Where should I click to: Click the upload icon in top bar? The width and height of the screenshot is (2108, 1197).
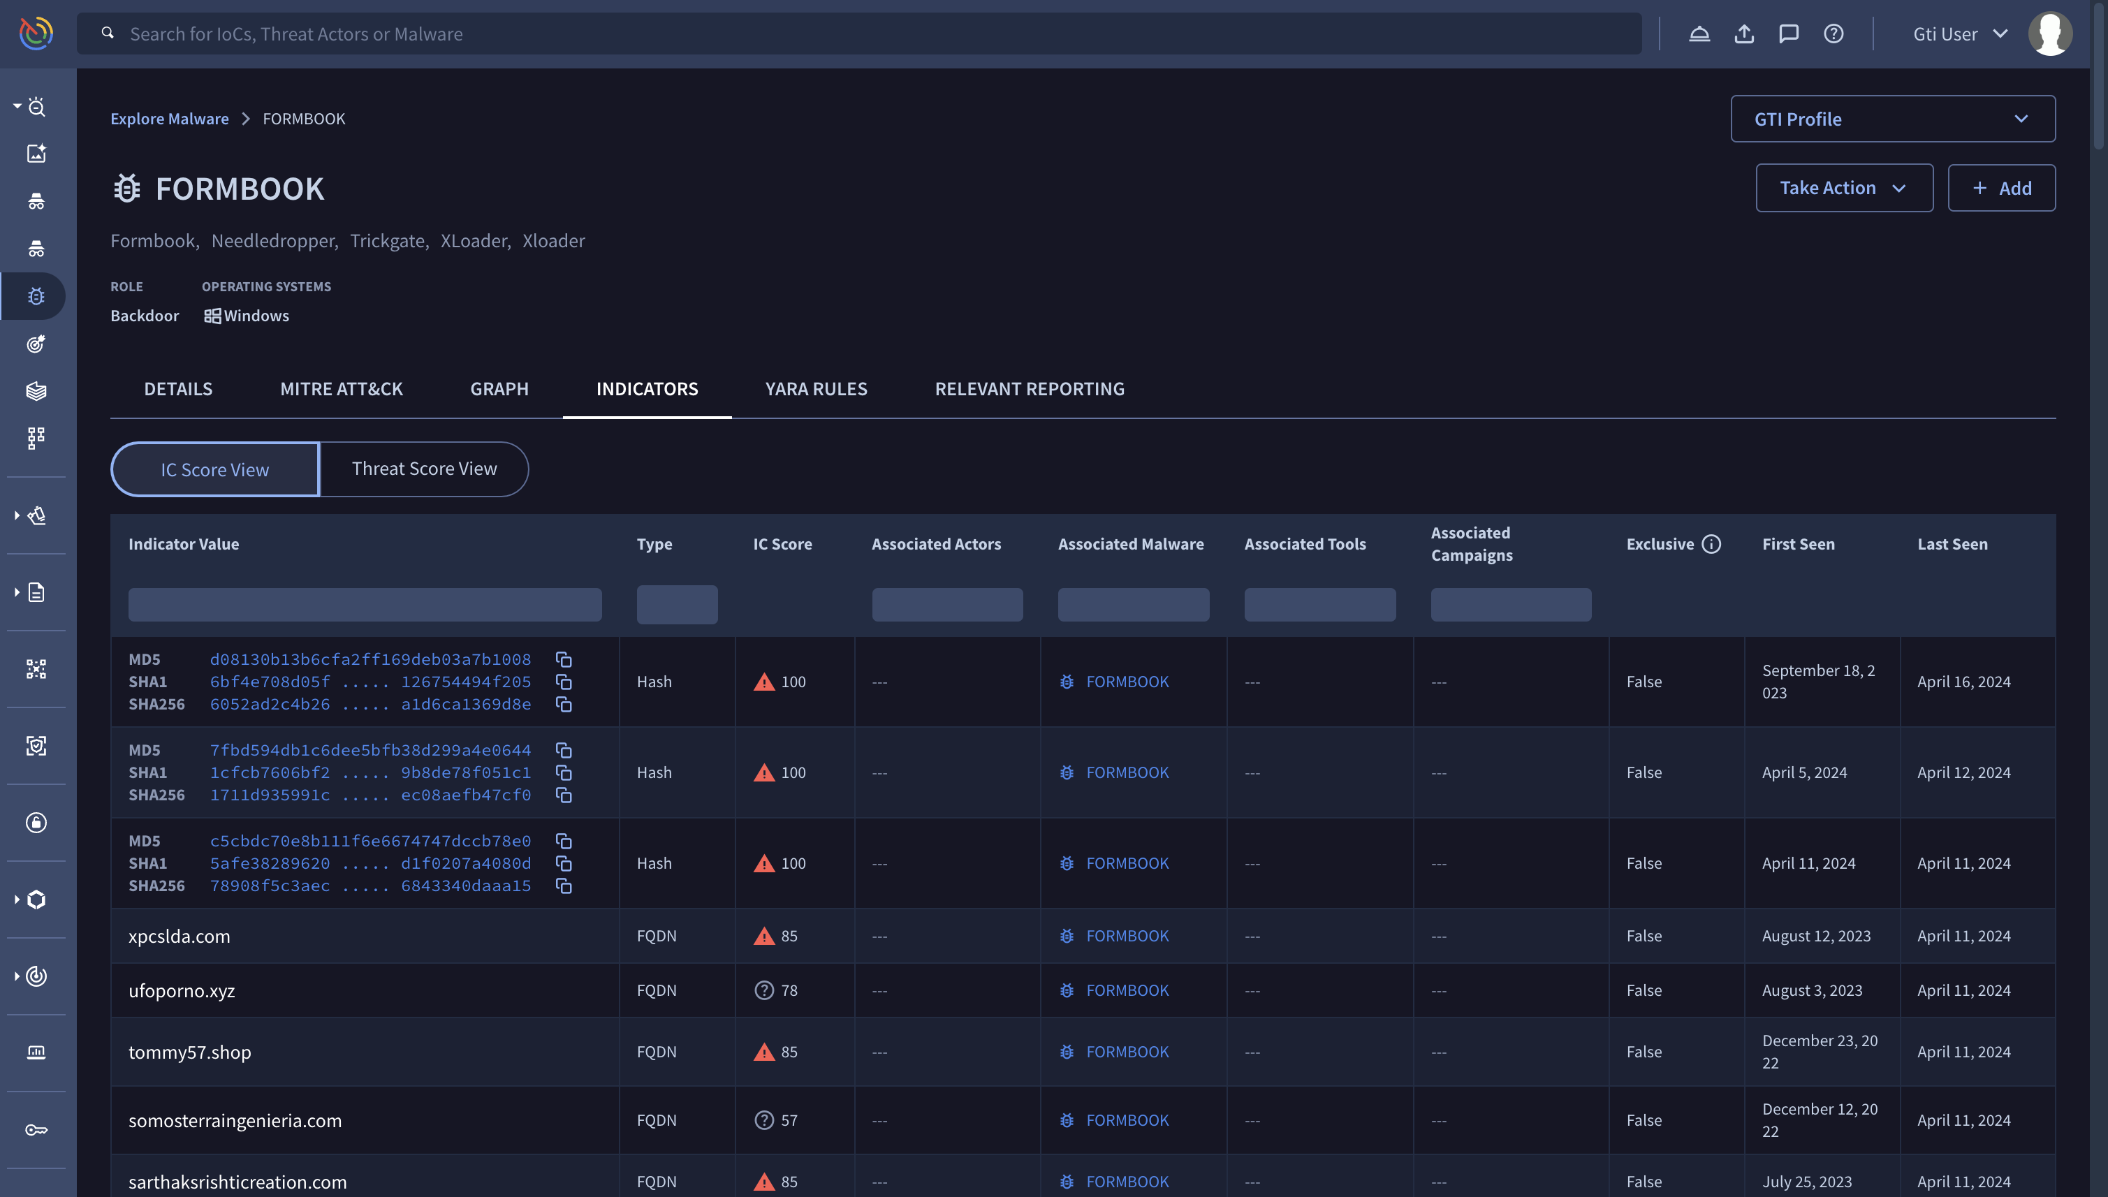coord(1744,34)
